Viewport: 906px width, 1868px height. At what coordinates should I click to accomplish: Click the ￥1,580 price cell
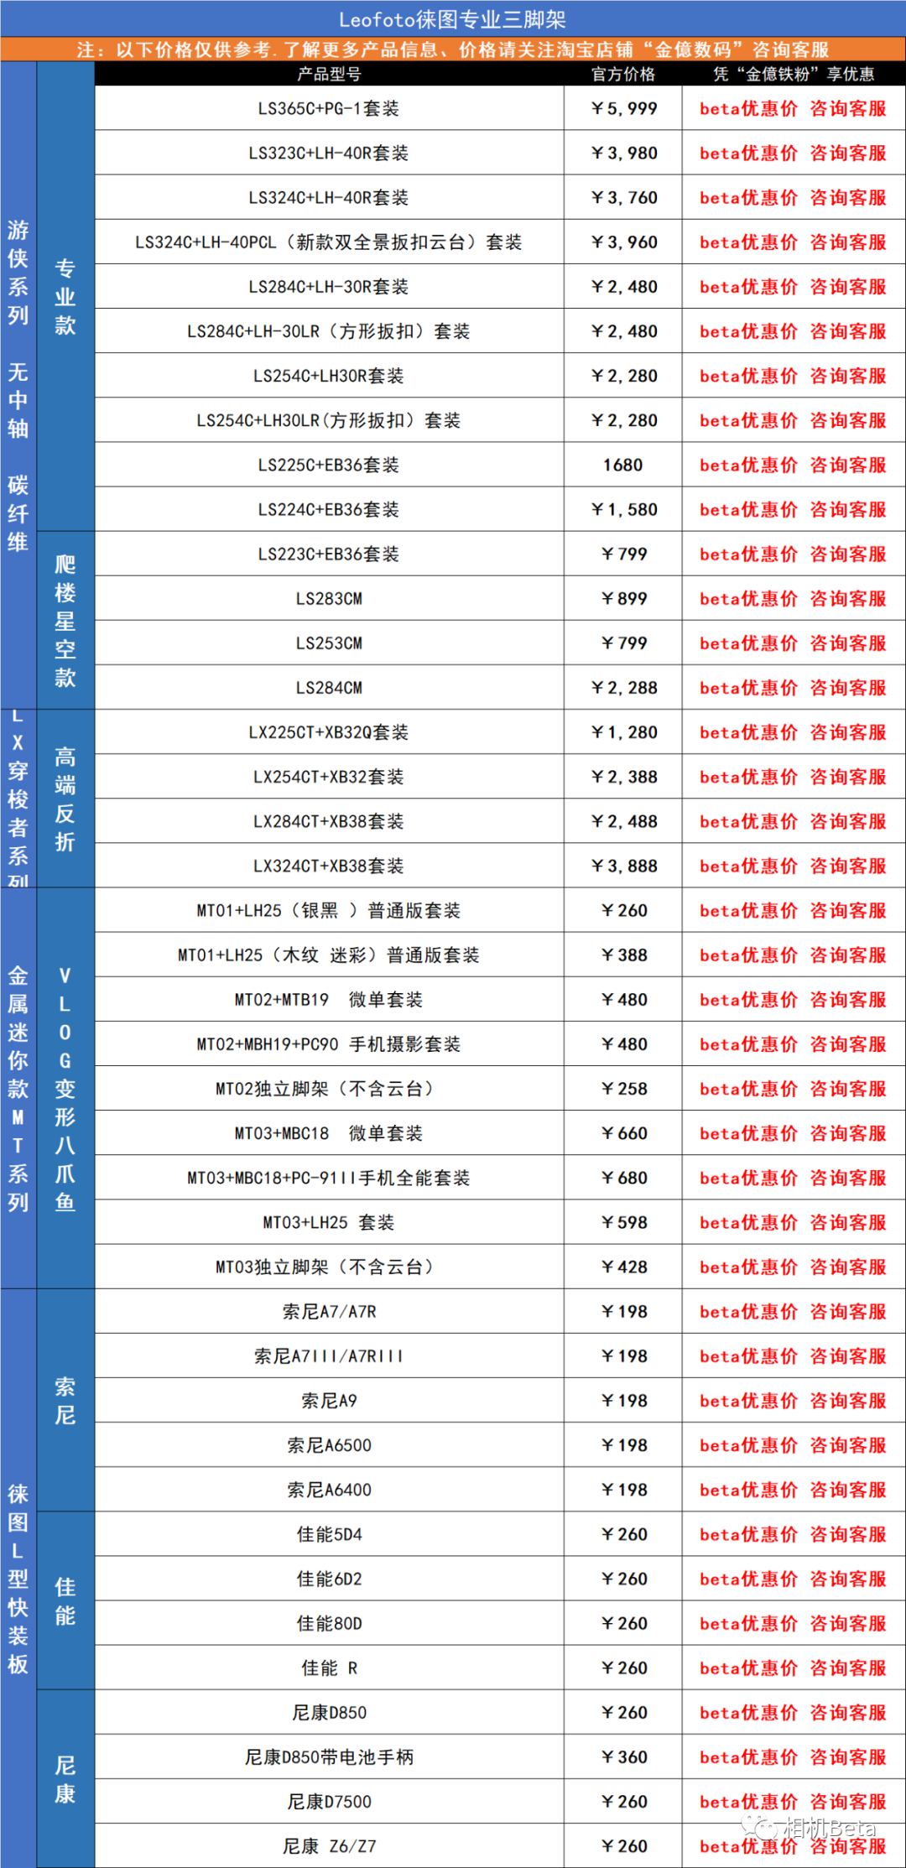623,508
